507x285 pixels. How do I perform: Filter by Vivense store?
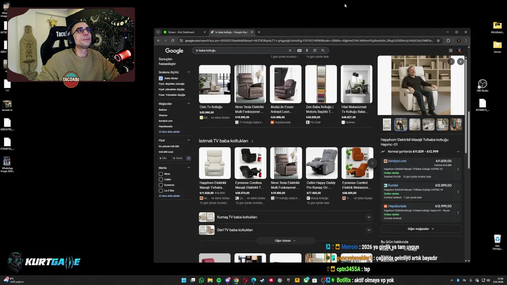pos(163,115)
